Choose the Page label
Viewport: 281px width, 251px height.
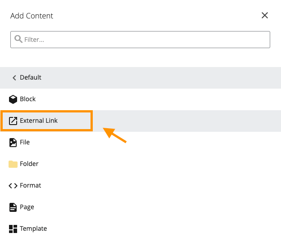(x=27, y=207)
